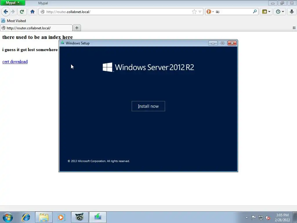Open the Windows Start menu orb

click(x=8, y=217)
